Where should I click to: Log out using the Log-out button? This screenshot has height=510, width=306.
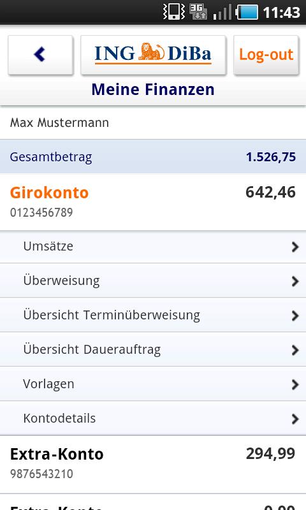[266, 55]
